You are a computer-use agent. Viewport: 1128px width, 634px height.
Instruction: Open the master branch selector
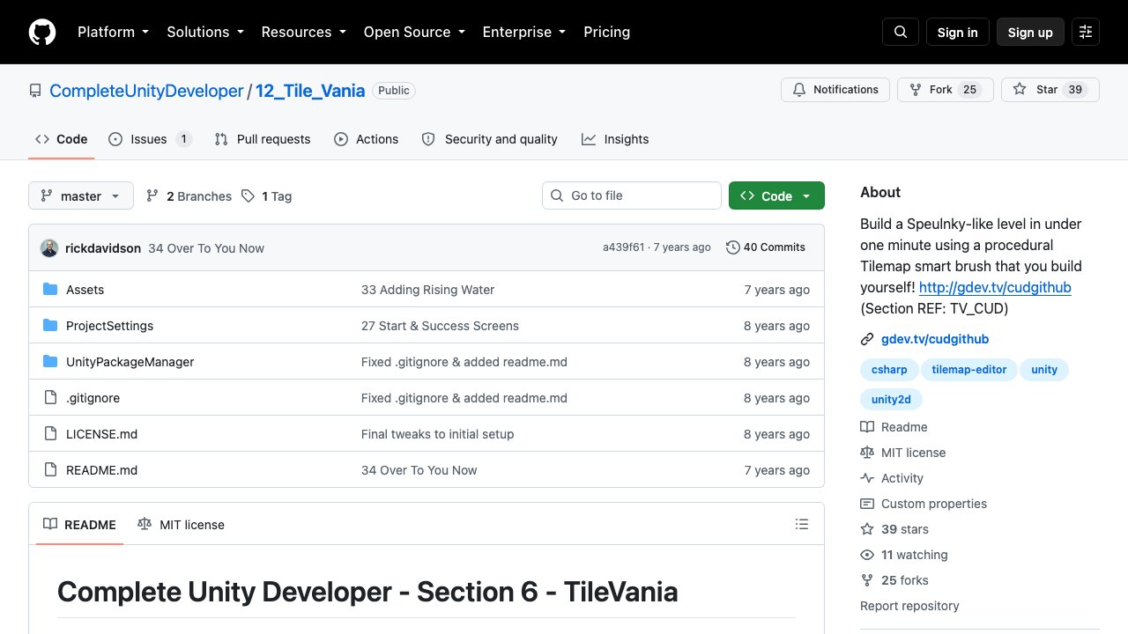pos(81,195)
